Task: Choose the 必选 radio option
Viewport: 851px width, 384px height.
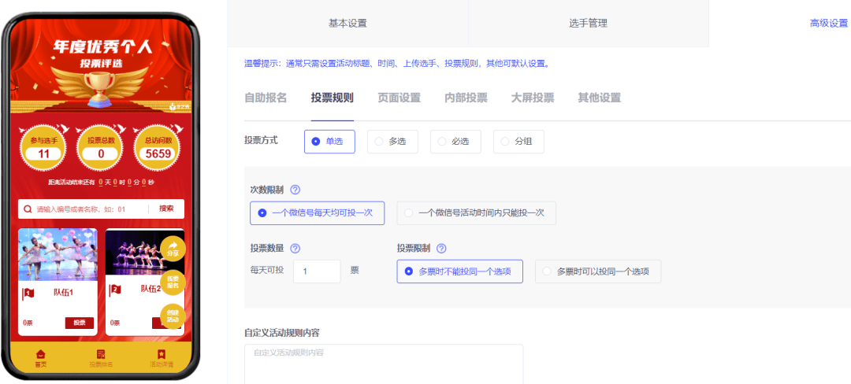Action: 457,142
